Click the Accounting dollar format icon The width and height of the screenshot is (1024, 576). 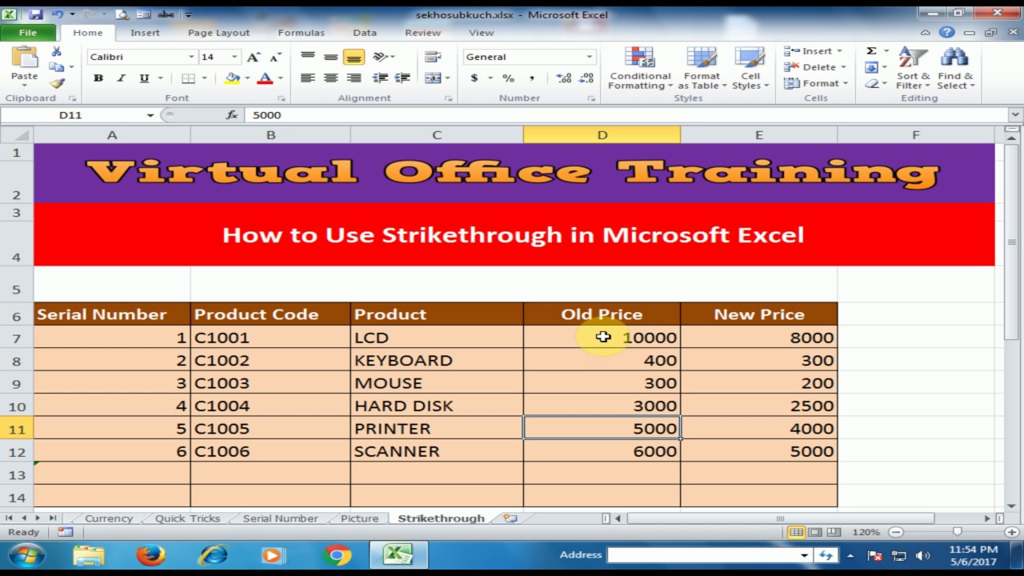(474, 78)
